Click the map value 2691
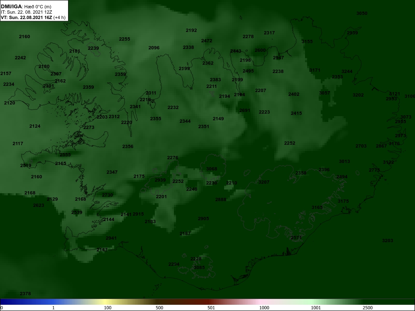The width and height of the screenshot is (415, 311). coord(245,110)
